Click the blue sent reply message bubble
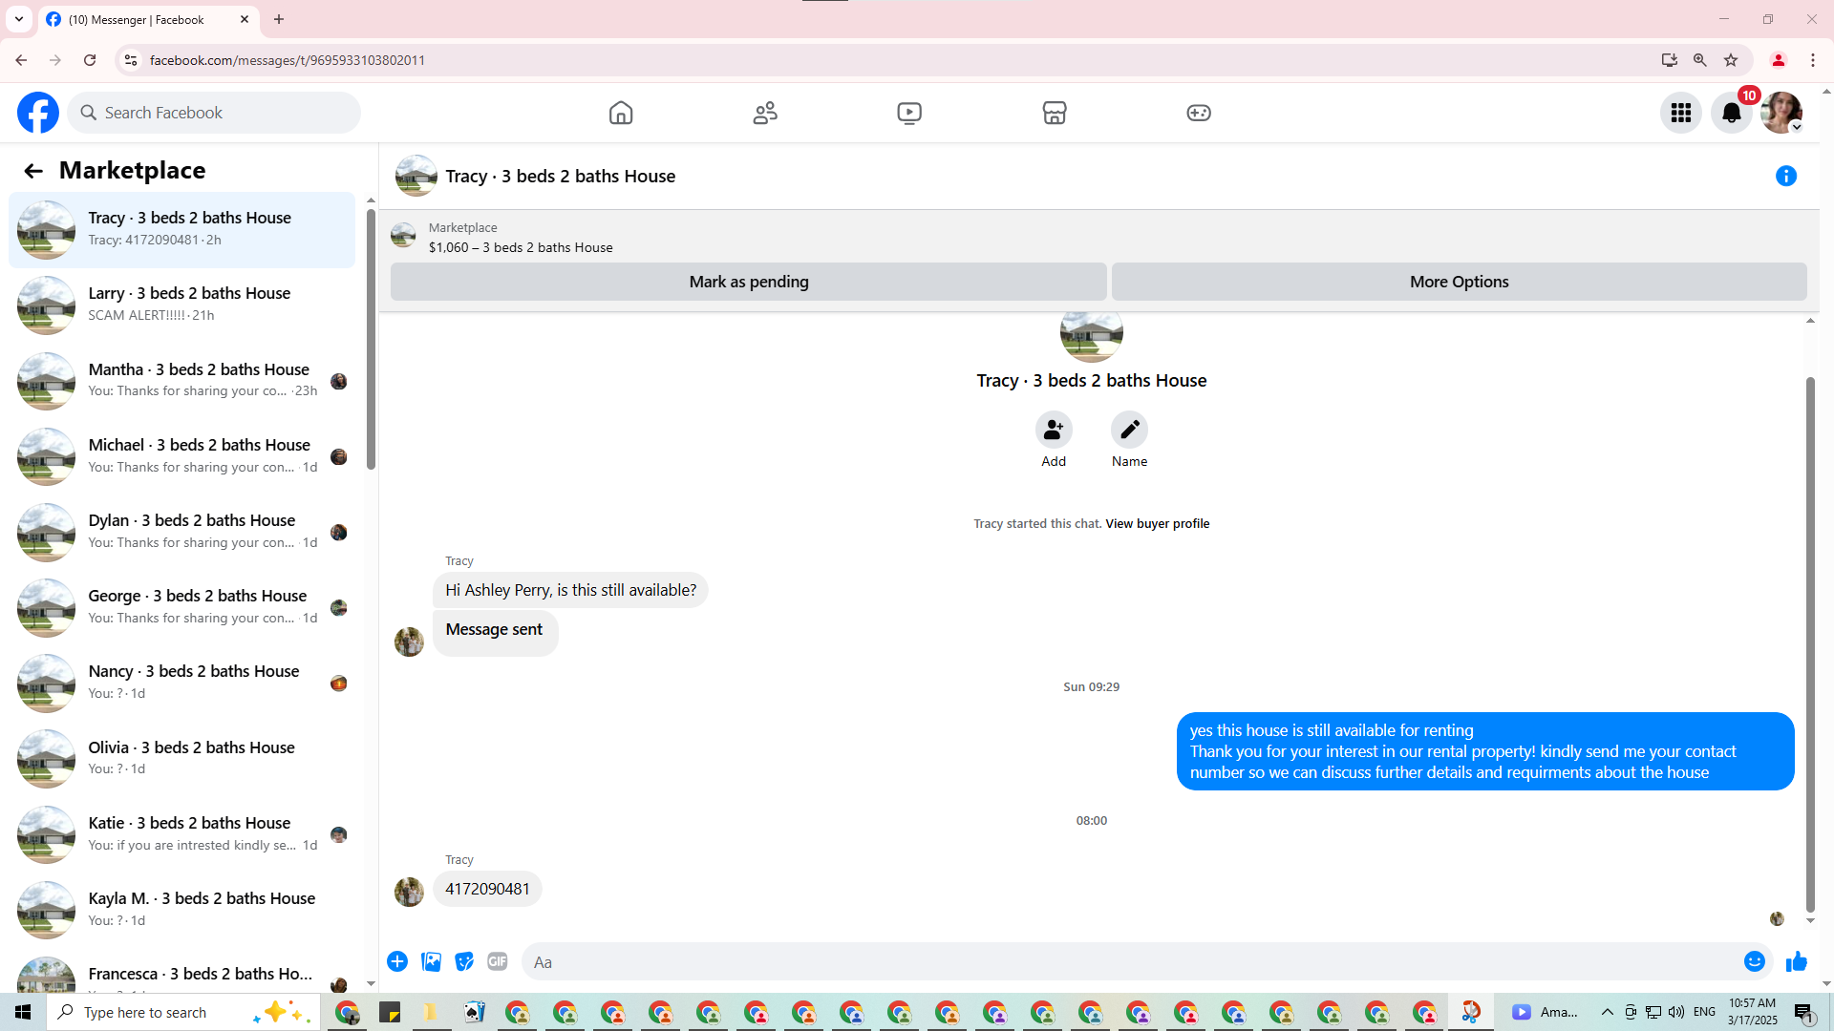Image resolution: width=1834 pixels, height=1031 pixels. pyautogui.click(x=1485, y=751)
